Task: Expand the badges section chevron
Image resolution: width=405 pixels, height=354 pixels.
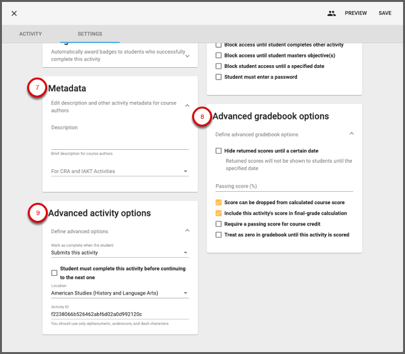Action: pos(187,56)
